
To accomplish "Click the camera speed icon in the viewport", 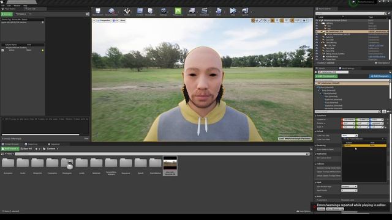I will click(x=304, y=20).
